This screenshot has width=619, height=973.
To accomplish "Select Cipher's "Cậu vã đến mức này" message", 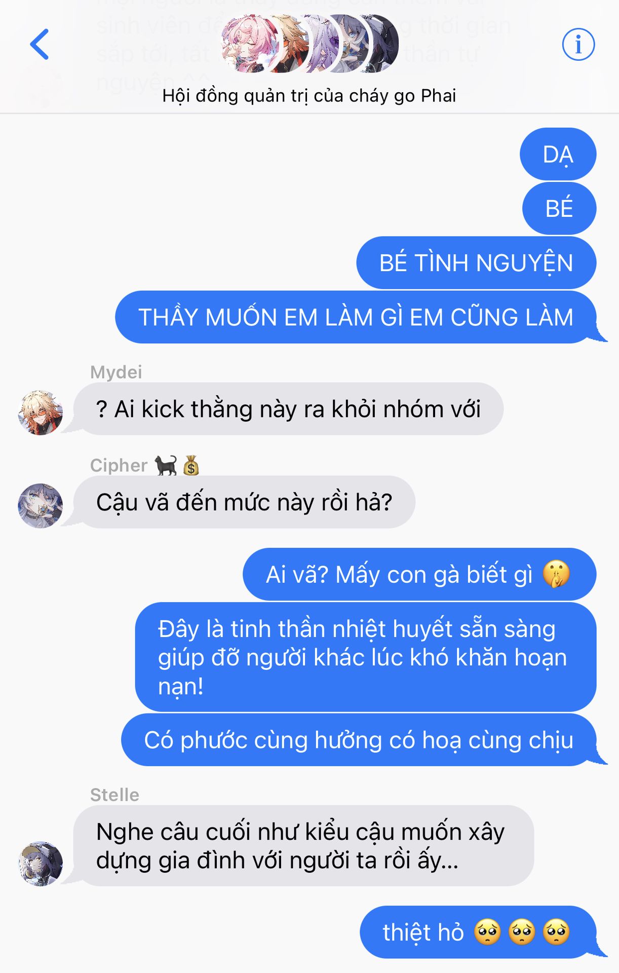I will 244,502.
